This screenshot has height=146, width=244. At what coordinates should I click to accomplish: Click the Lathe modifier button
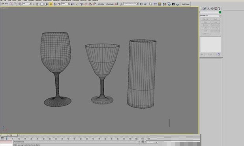point(205,28)
